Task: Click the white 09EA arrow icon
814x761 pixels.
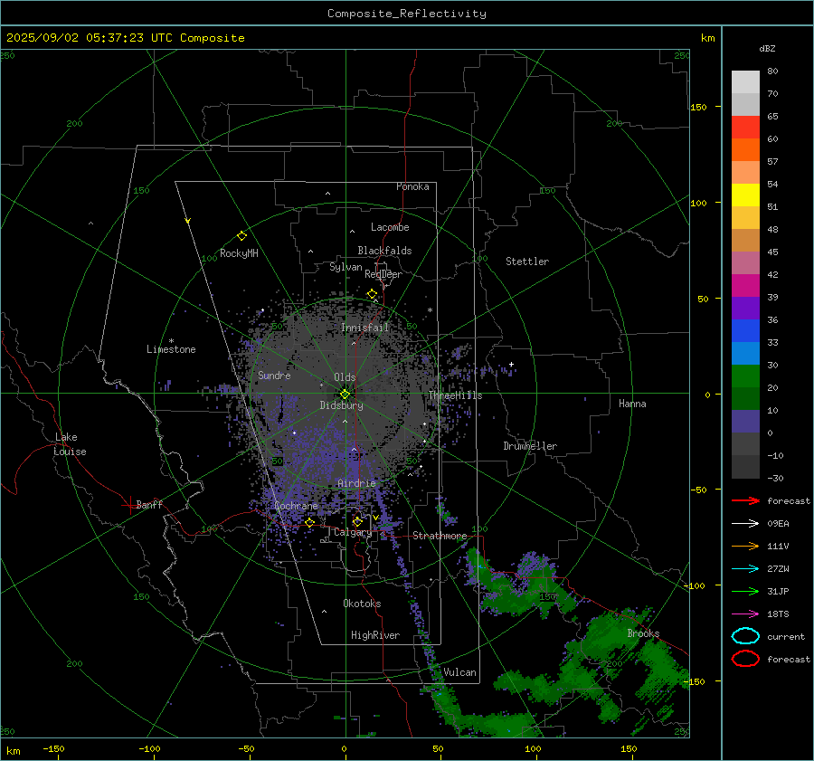Action: click(x=745, y=523)
